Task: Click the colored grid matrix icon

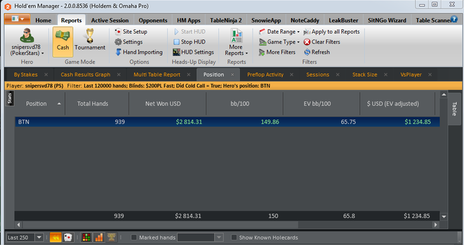Action: tap(86, 237)
